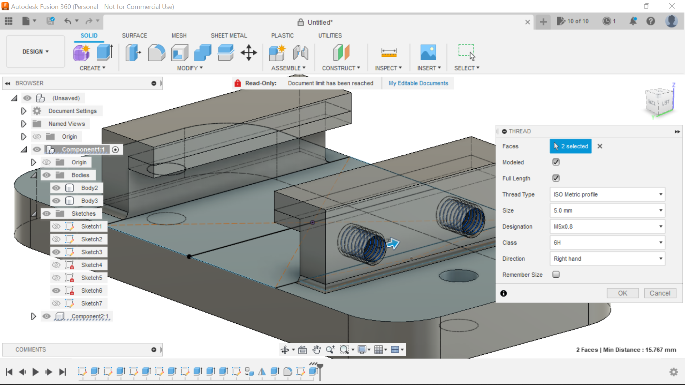The height and width of the screenshot is (385, 685).
Task: Click the Thread info icon
Action: point(503,293)
